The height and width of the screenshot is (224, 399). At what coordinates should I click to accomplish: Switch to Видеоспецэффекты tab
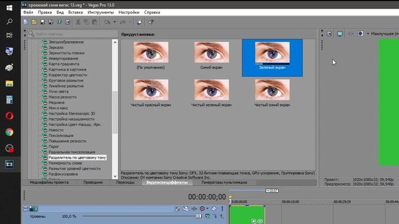click(x=167, y=182)
